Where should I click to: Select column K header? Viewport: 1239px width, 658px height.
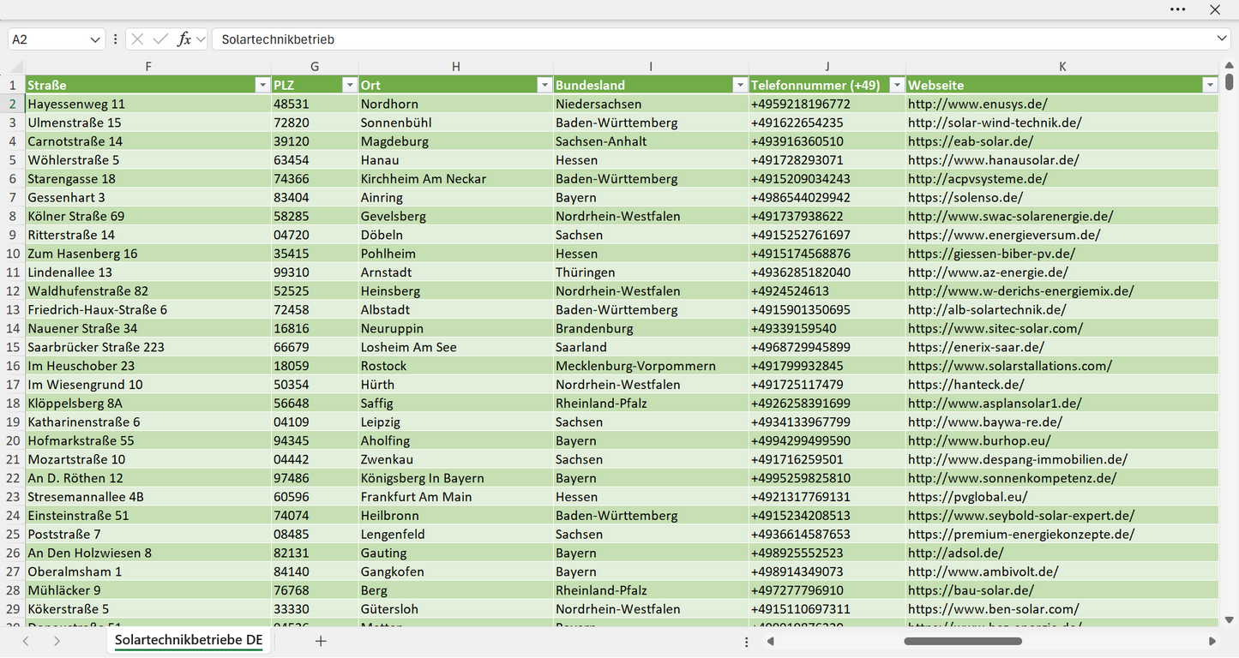(x=1062, y=67)
